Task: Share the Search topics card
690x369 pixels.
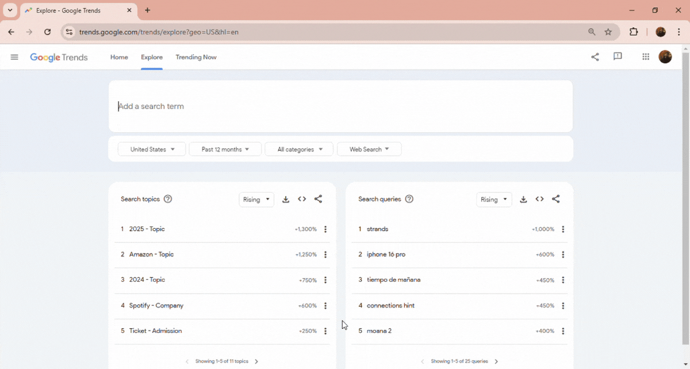Action: pos(318,199)
